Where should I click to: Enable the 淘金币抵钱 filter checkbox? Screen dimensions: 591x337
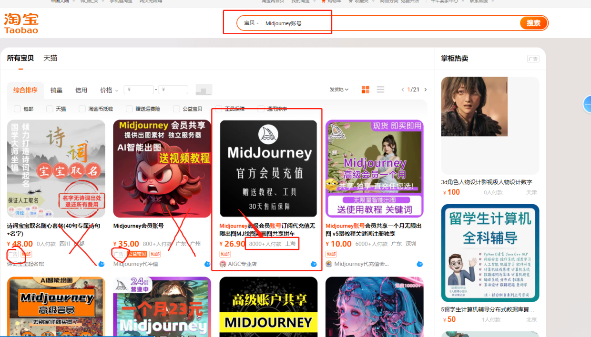82,109
